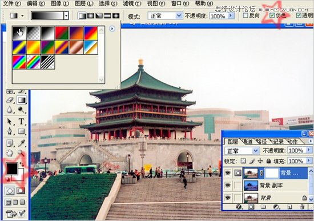The image size is (314, 221).
Task: Open the gradient picker flyout menu arrow
Action: (x=112, y=29)
